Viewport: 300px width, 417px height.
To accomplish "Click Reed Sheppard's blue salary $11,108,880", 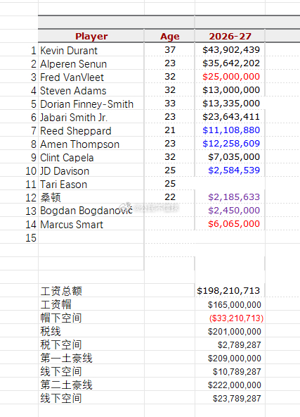I will pyautogui.click(x=230, y=130).
